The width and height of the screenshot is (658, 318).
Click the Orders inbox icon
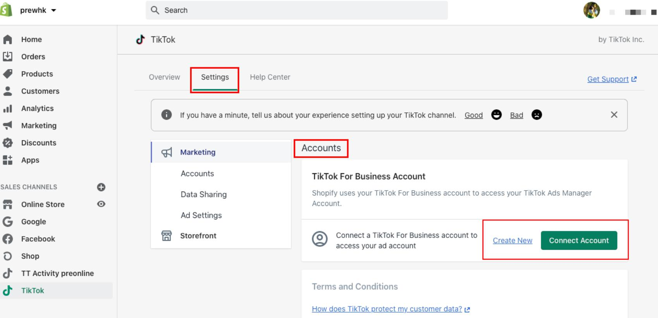(x=7, y=56)
